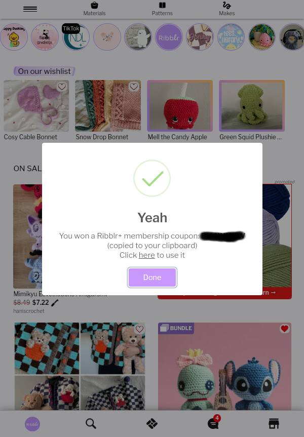Open the hamburger menu
The image size is (304, 437).
[x=30, y=9]
